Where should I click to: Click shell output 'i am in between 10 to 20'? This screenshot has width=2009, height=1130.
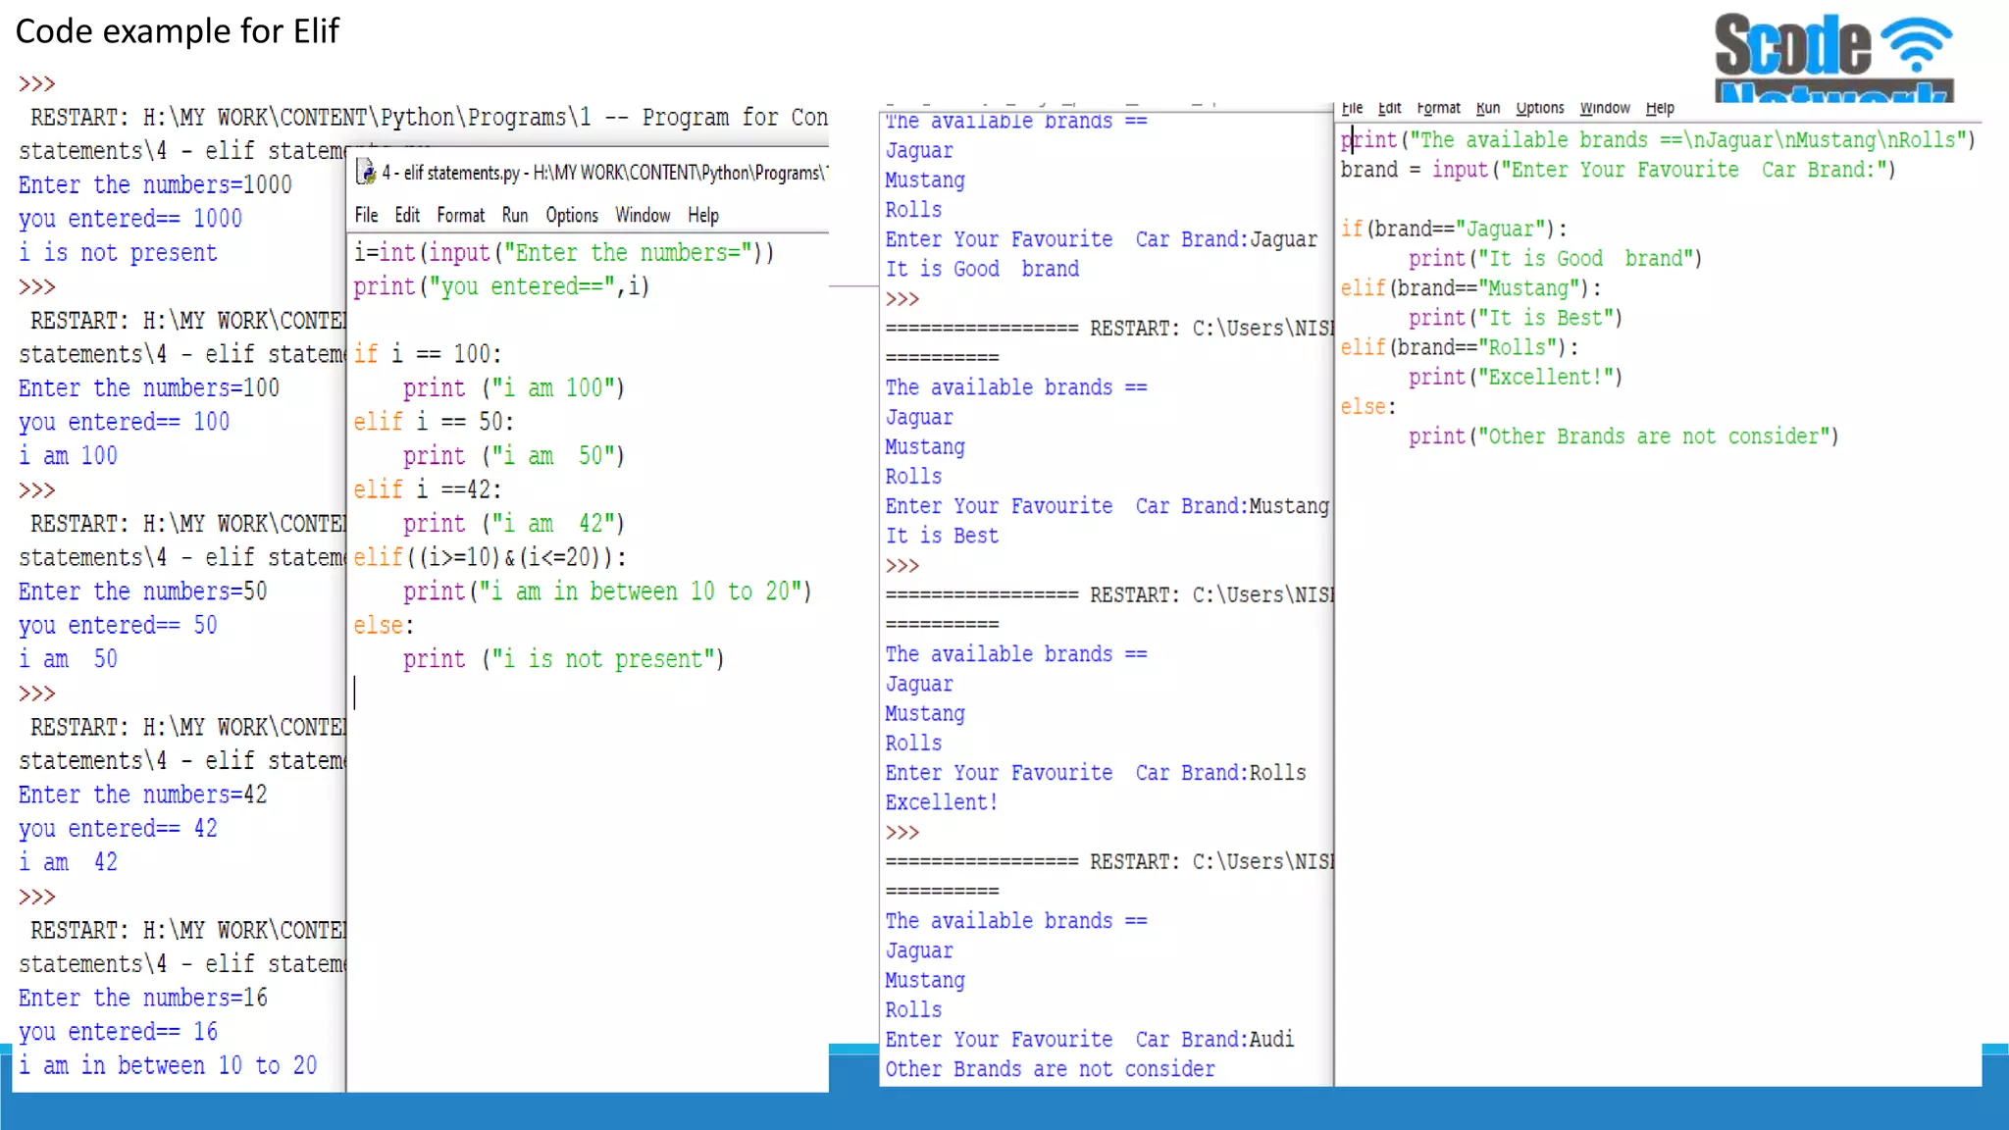(x=168, y=1065)
